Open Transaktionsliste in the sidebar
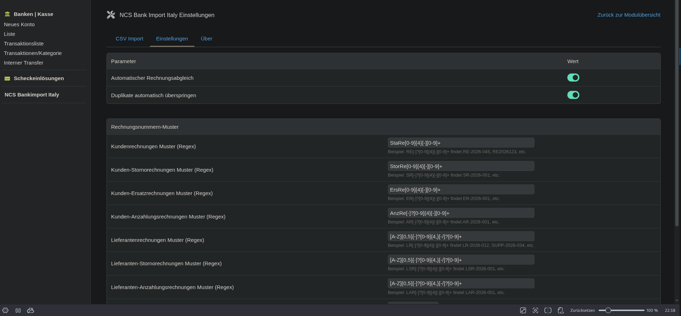 (24, 44)
